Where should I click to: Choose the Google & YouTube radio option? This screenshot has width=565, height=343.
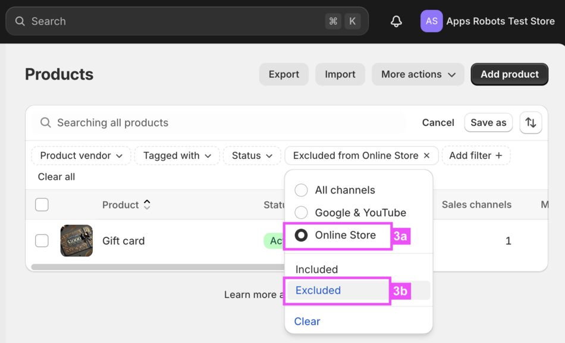(302, 212)
